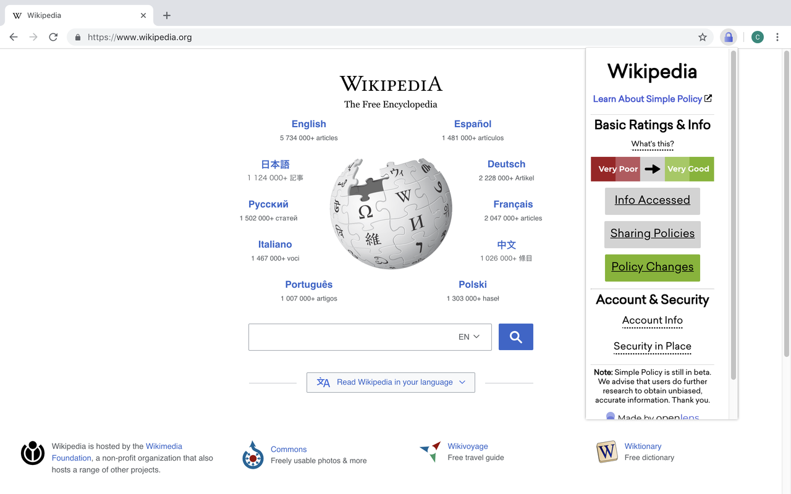
Task: Select the Wikipedia browser tab
Action: (80, 15)
